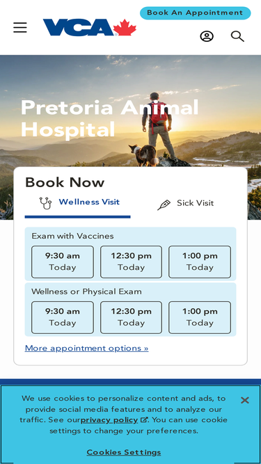Select 12:30 pm Exam with Vaccines slot
This screenshot has width=261, height=464.
pyautogui.click(x=131, y=262)
